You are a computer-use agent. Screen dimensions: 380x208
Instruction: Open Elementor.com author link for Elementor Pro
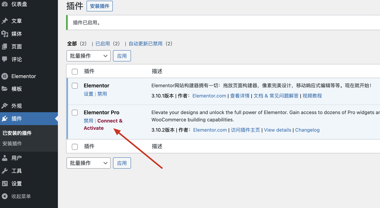(210, 130)
